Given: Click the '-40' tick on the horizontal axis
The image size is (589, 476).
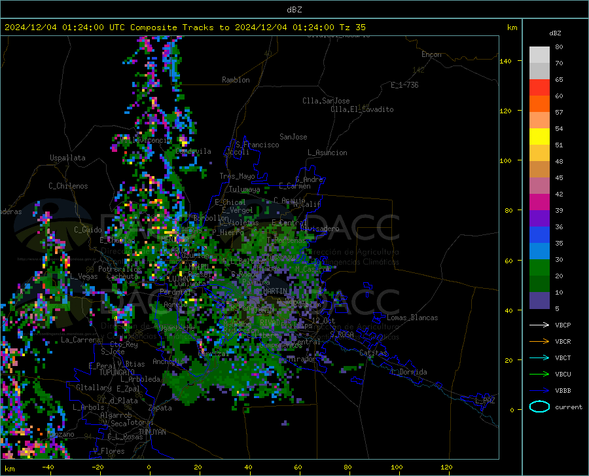Looking at the screenshot, I should [x=48, y=467].
